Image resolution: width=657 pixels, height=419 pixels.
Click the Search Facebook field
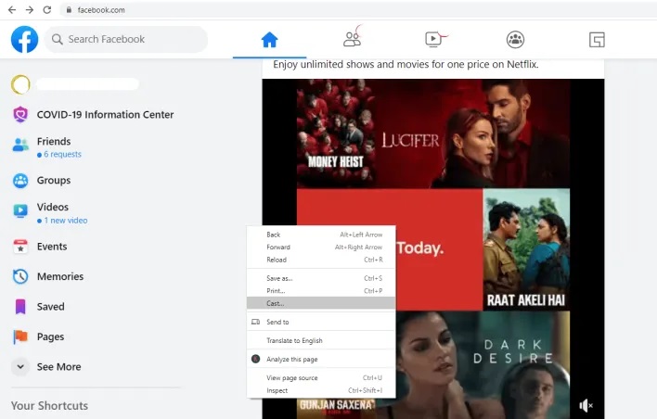[125, 39]
